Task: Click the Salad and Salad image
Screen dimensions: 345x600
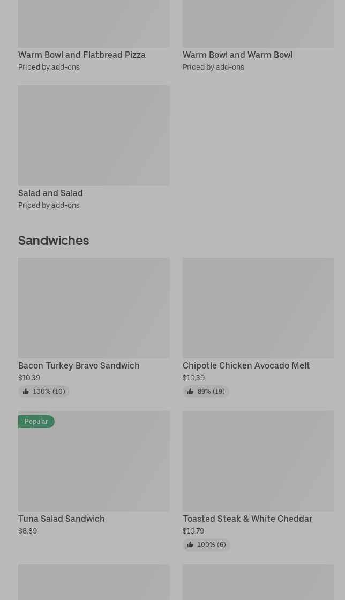Action: [x=94, y=135]
